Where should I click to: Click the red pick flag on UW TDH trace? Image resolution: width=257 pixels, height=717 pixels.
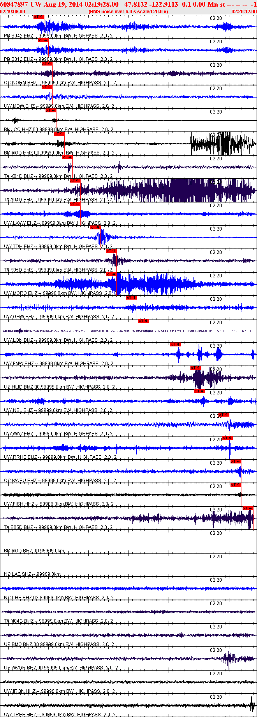(x=95, y=227)
